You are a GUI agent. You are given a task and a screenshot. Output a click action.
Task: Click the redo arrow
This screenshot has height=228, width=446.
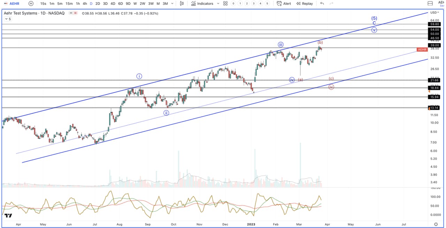(x=331, y=3)
